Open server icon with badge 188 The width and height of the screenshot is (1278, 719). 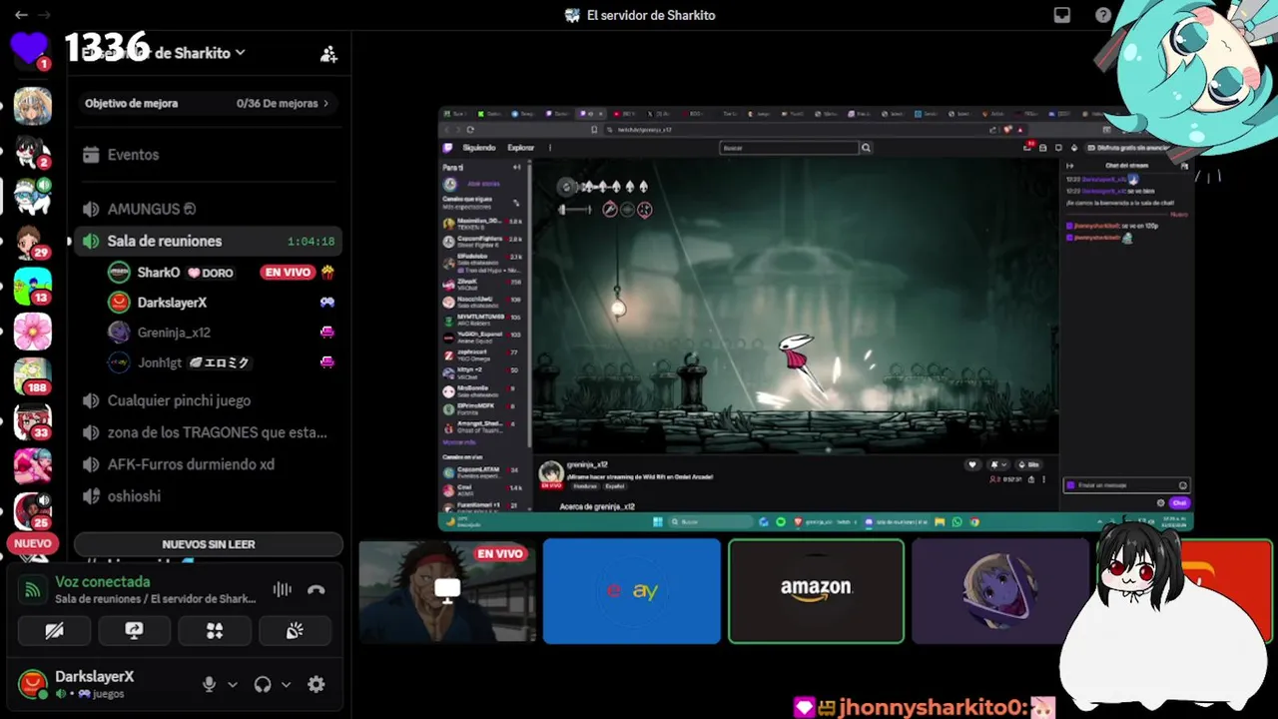point(32,376)
